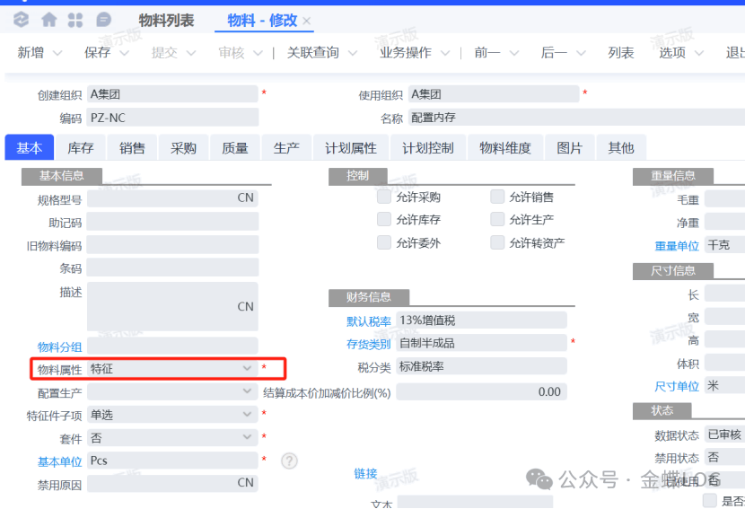The image size is (745, 509).
Task: Click the Kingdee logo icon
Action: (22, 19)
